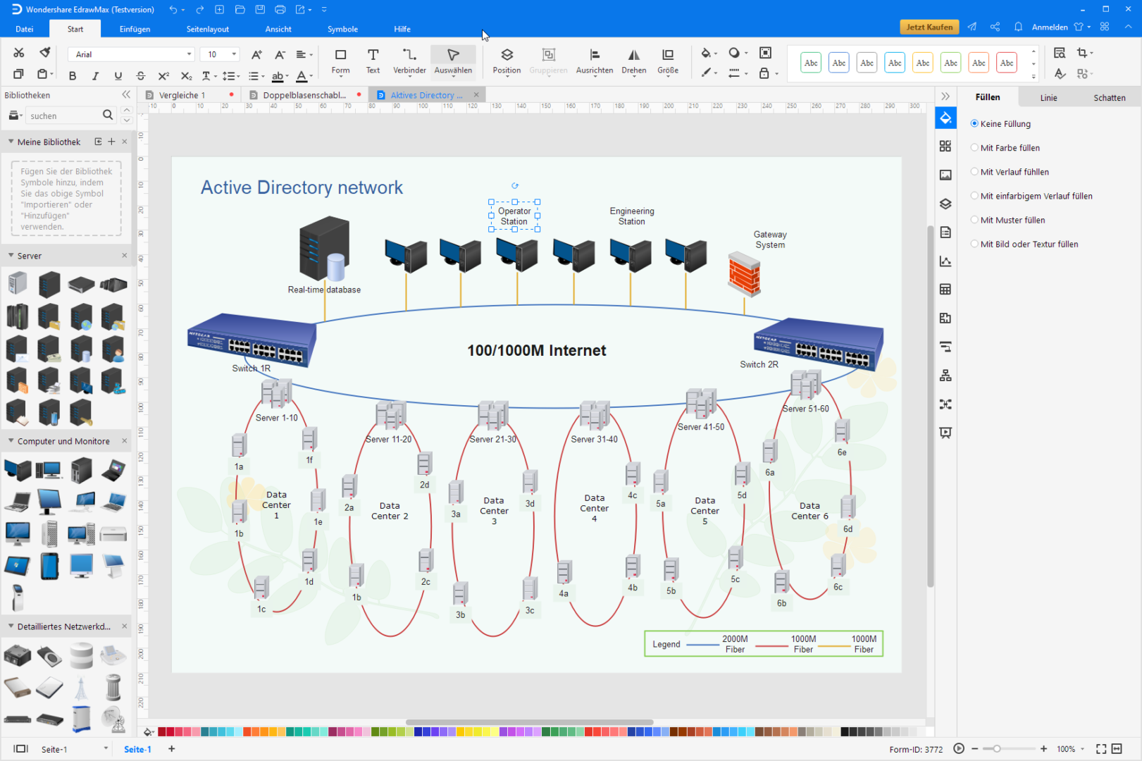Switch to the Linie tab

pyautogui.click(x=1048, y=98)
